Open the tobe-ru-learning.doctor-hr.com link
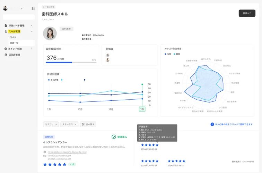Image resolution: width=262 pixels, height=173 pixels. coord(67,152)
